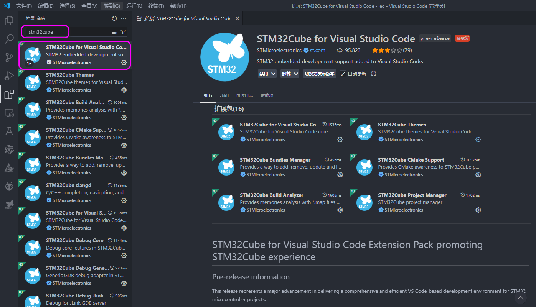Select sidebar entry with the 16 badge
This screenshot has width=536, height=307.
click(74, 55)
